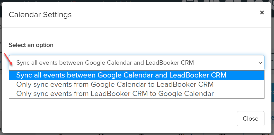Choose the highlighted Sync all events option
The height and width of the screenshot is (135, 274).
point(121,75)
